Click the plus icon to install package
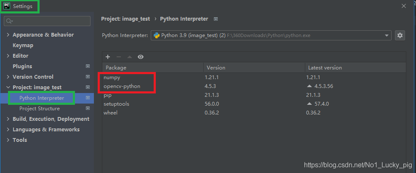The image size is (416, 173). point(108,57)
